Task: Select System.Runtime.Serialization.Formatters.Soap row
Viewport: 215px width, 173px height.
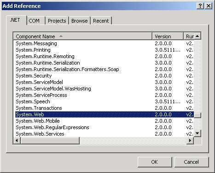Action: click(105, 69)
